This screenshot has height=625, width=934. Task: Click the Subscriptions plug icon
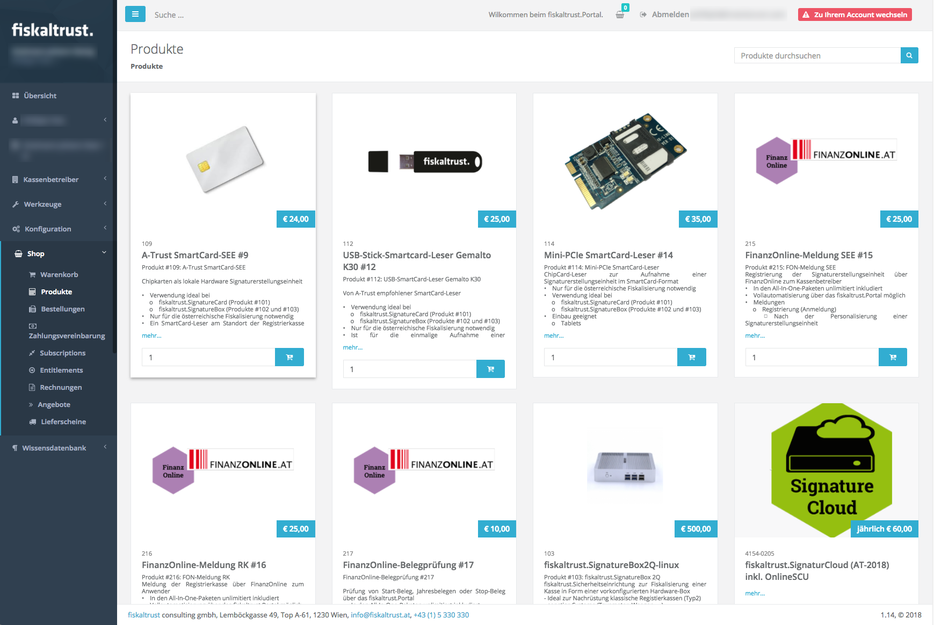[x=32, y=353]
